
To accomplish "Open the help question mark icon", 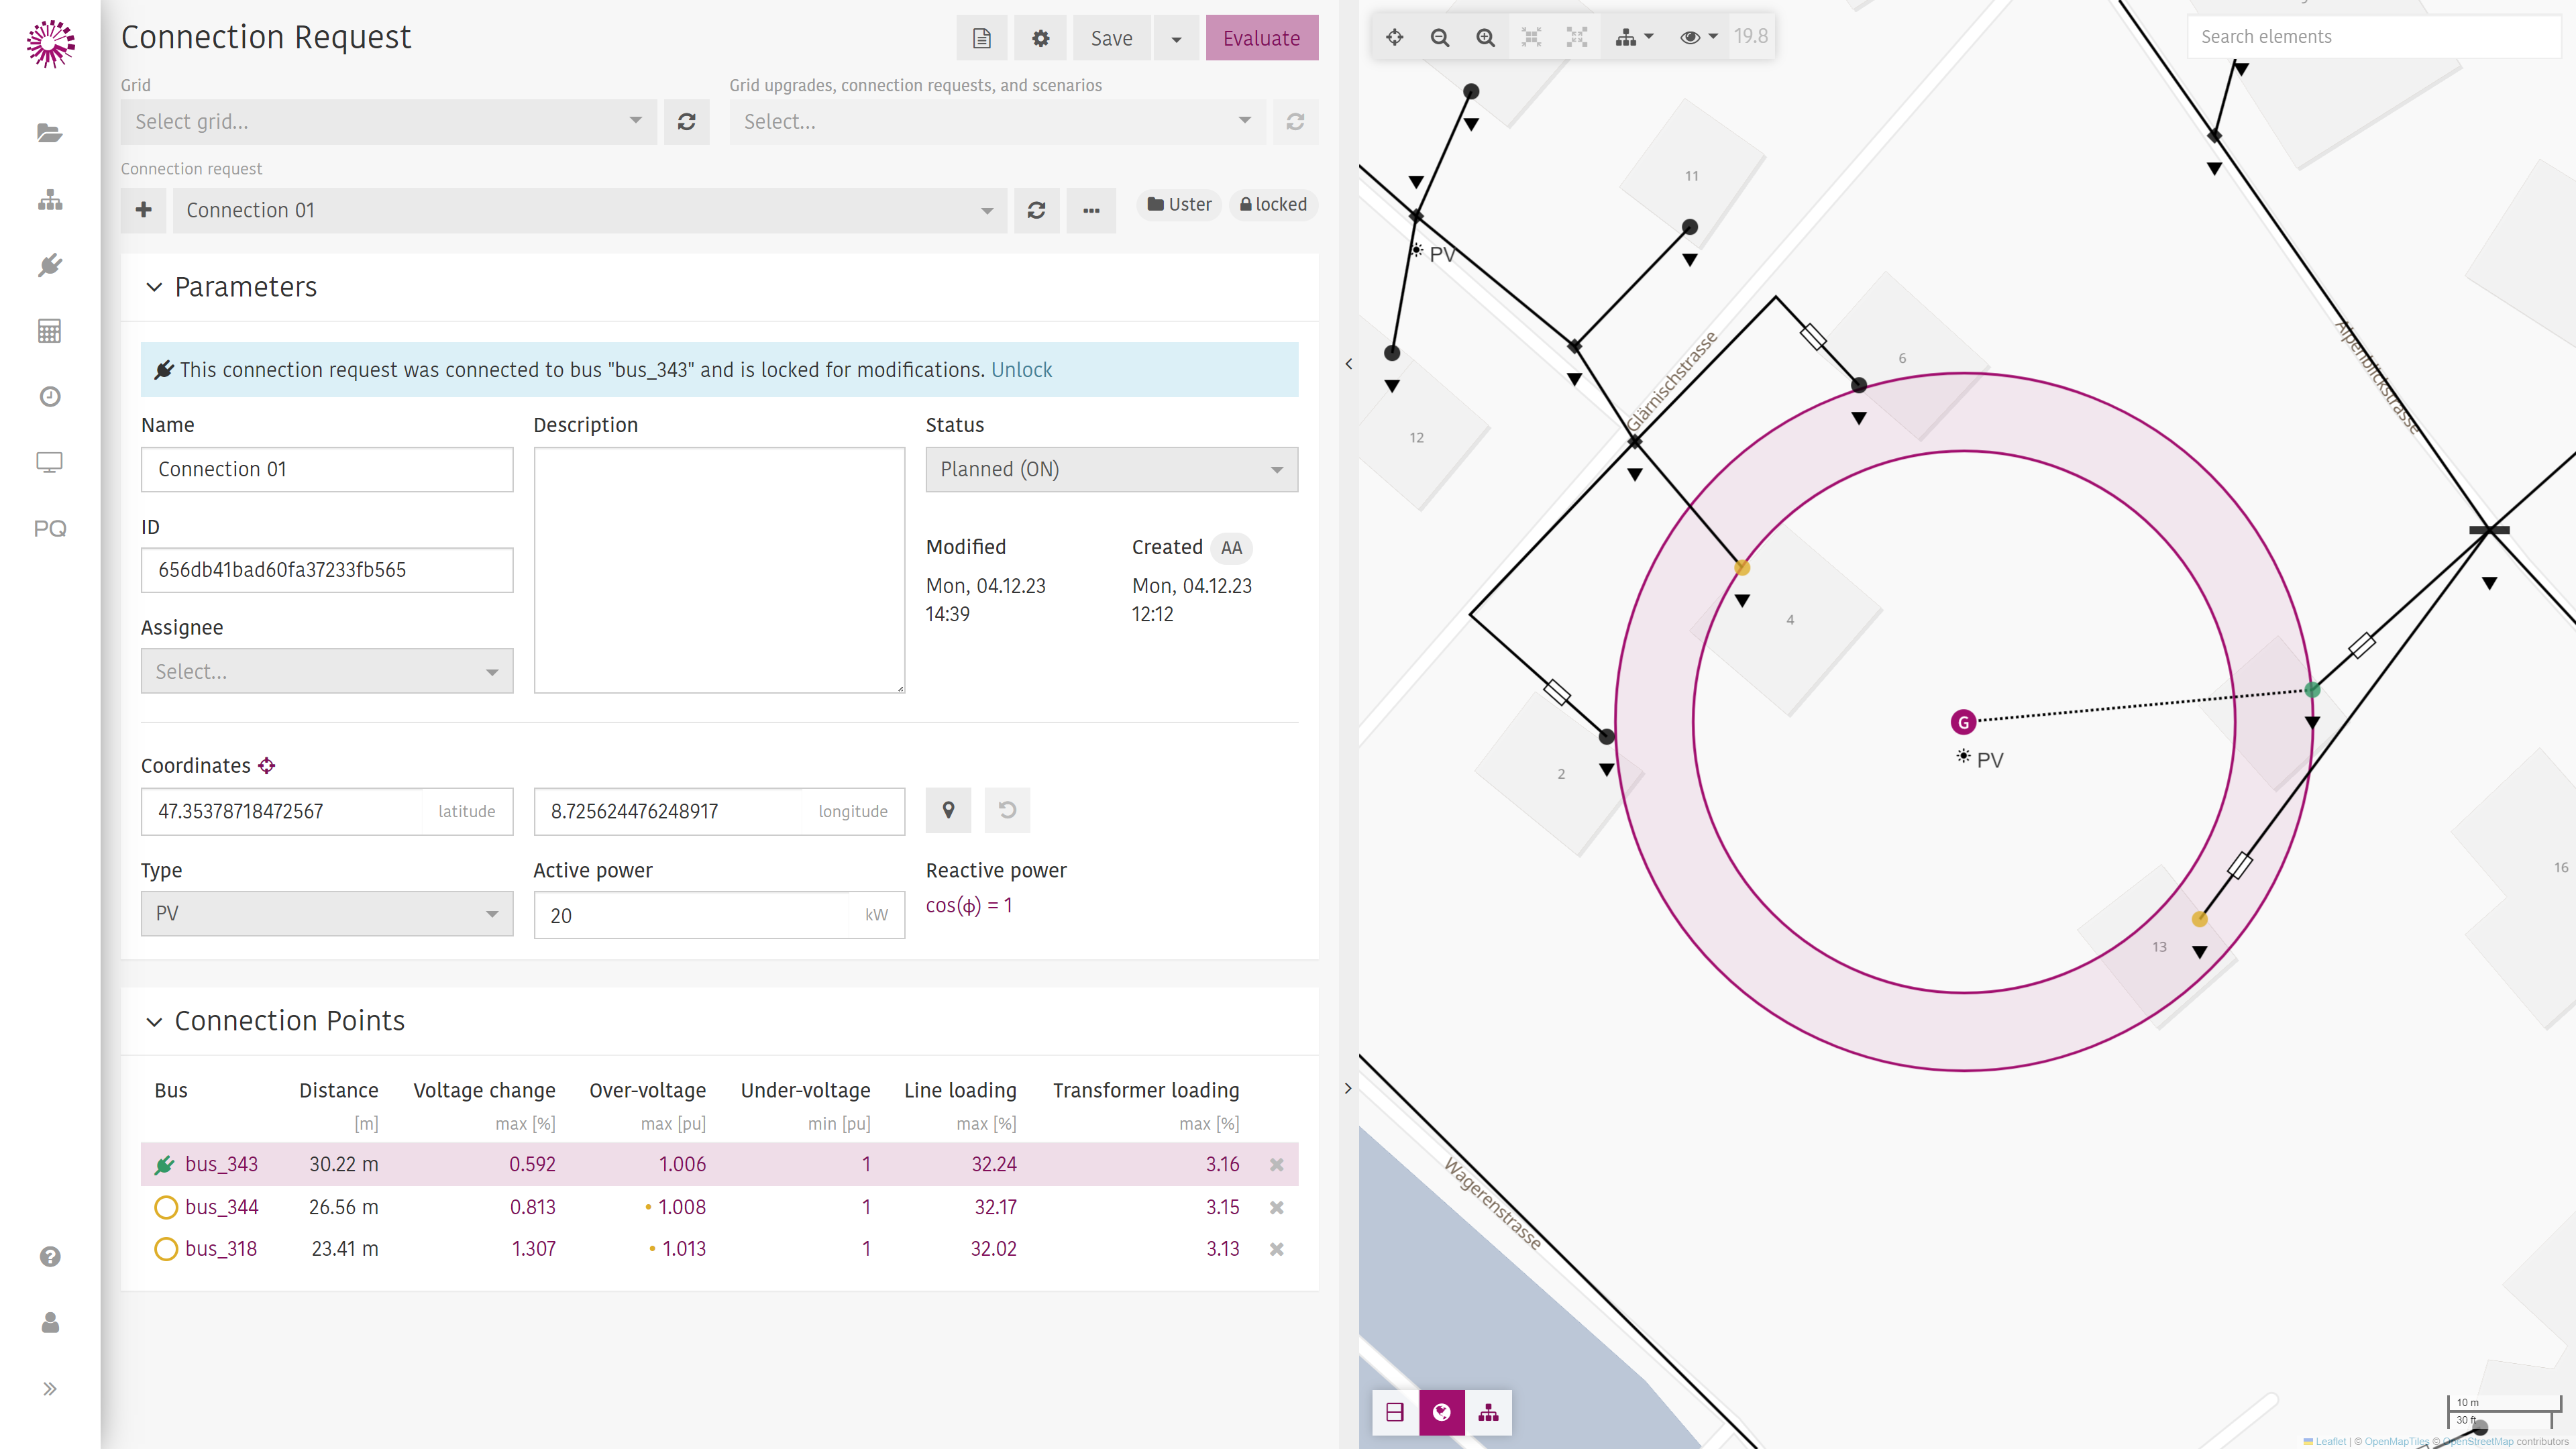I will [50, 1257].
